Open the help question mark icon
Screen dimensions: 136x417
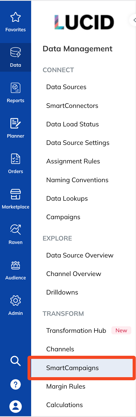pyautogui.click(x=16, y=384)
